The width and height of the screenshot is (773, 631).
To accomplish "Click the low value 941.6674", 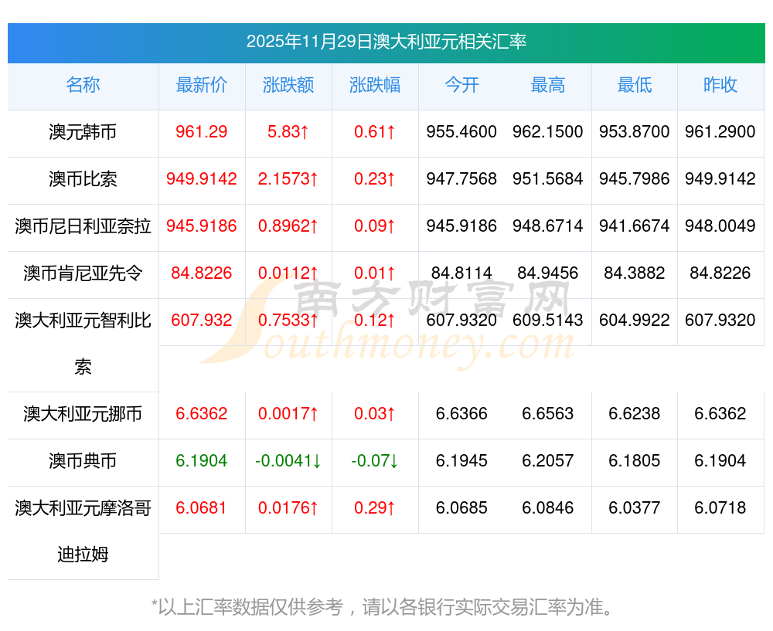I will [x=635, y=226].
